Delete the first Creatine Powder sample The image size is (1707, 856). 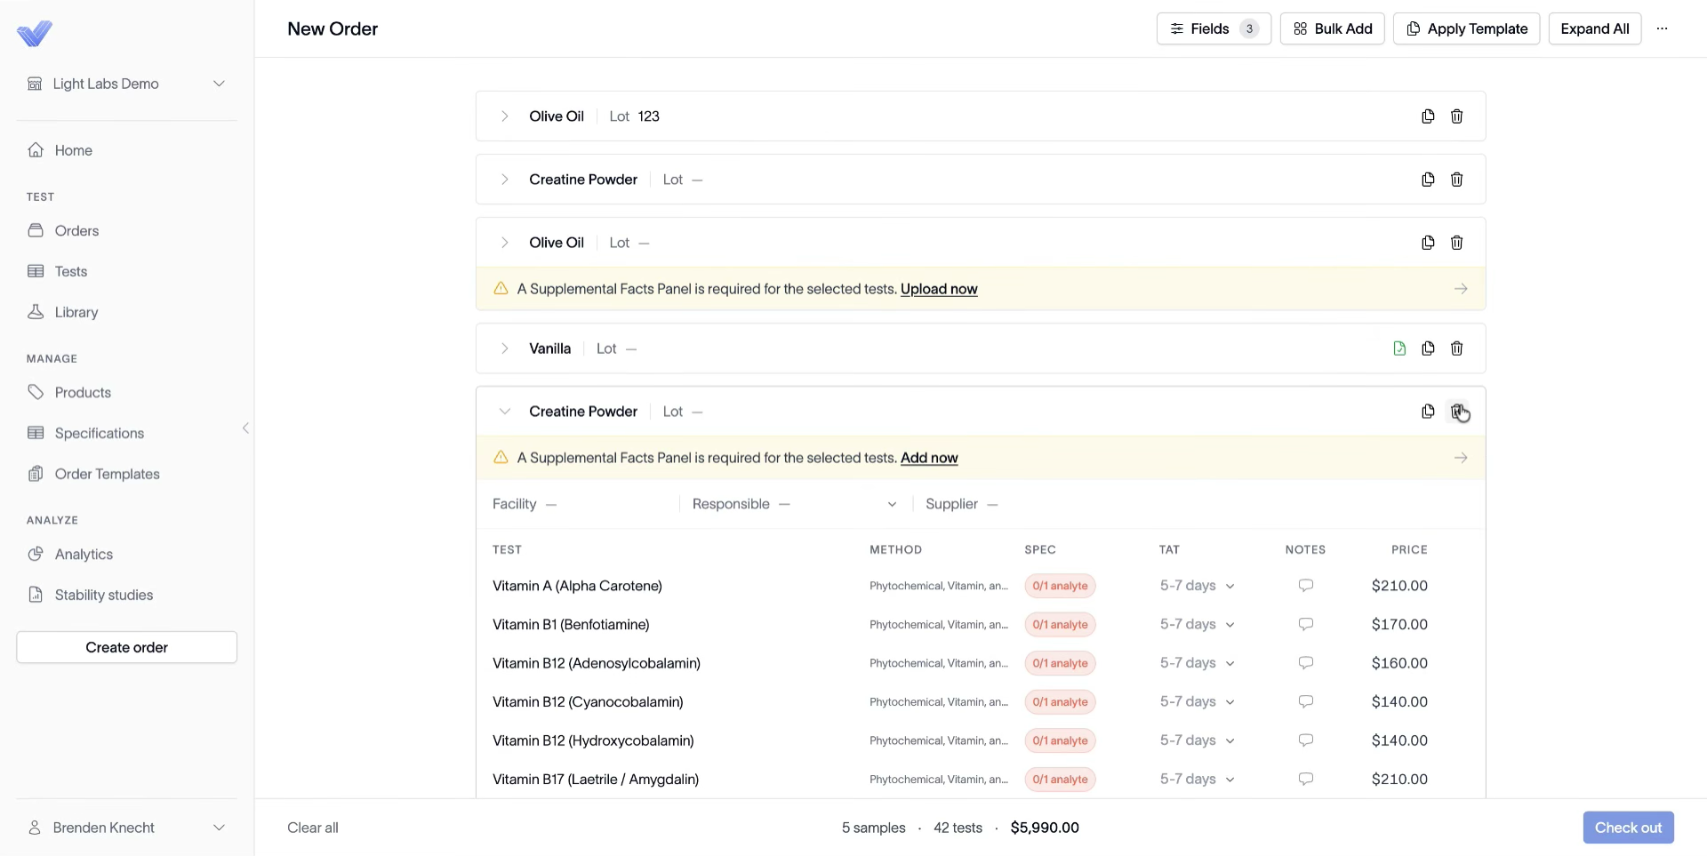pyautogui.click(x=1456, y=180)
